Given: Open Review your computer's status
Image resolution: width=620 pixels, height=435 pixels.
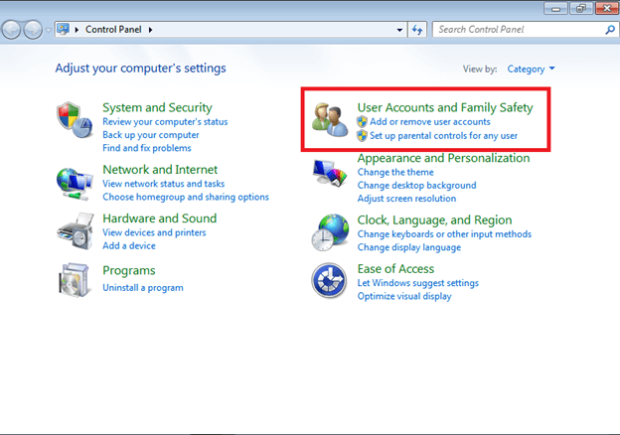Looking at the screenshot, I should coord(165,122).
